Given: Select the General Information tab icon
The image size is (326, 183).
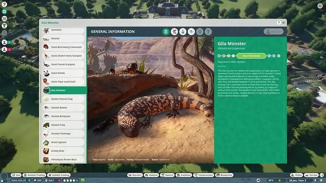Looking at the screenshot, I should [166, 31].
